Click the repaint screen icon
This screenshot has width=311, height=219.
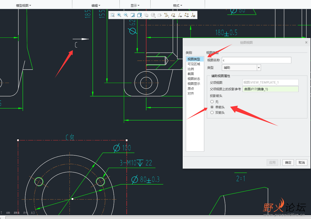(132, 15)
